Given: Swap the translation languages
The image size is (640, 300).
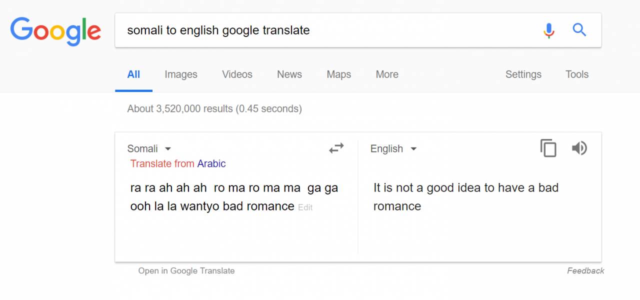Looking at the screenshot, I should coord(336,148).
